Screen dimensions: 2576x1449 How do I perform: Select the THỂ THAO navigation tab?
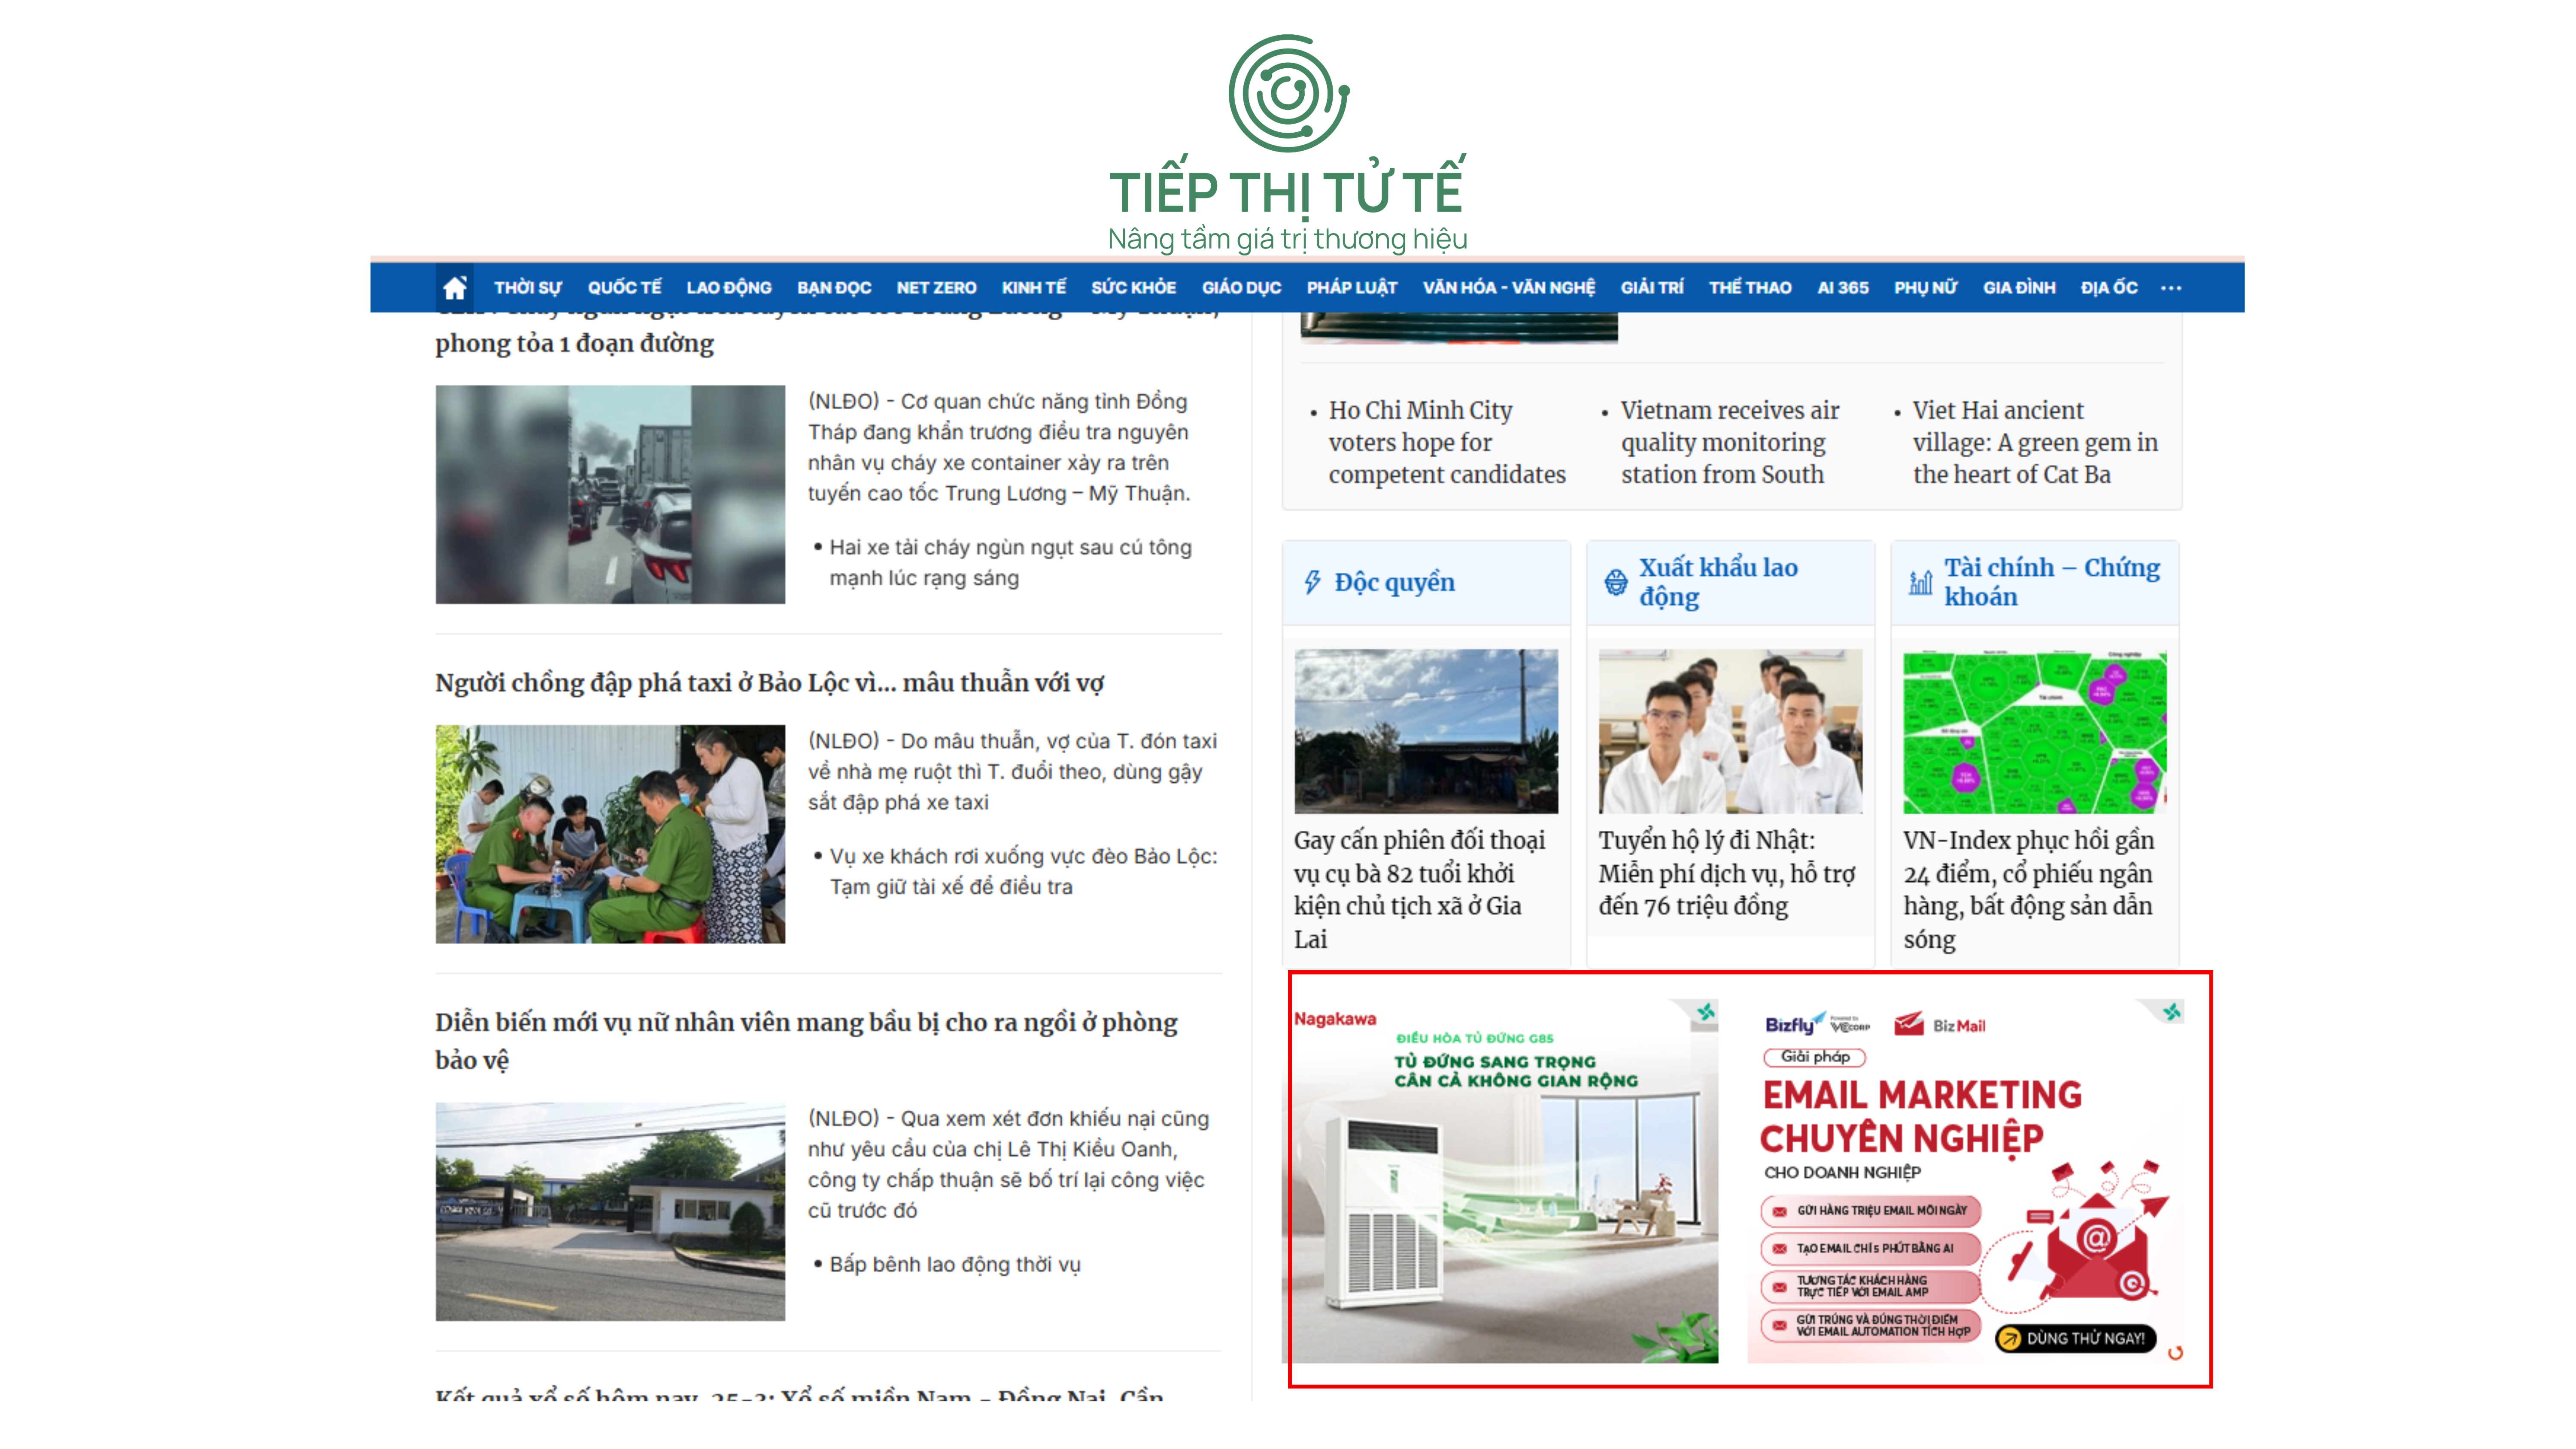coord(1749,288)
